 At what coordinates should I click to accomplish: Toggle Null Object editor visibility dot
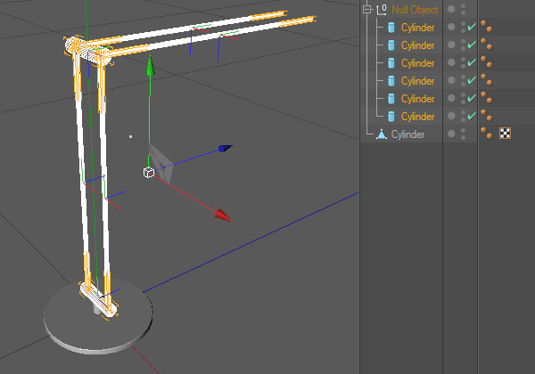463,6
